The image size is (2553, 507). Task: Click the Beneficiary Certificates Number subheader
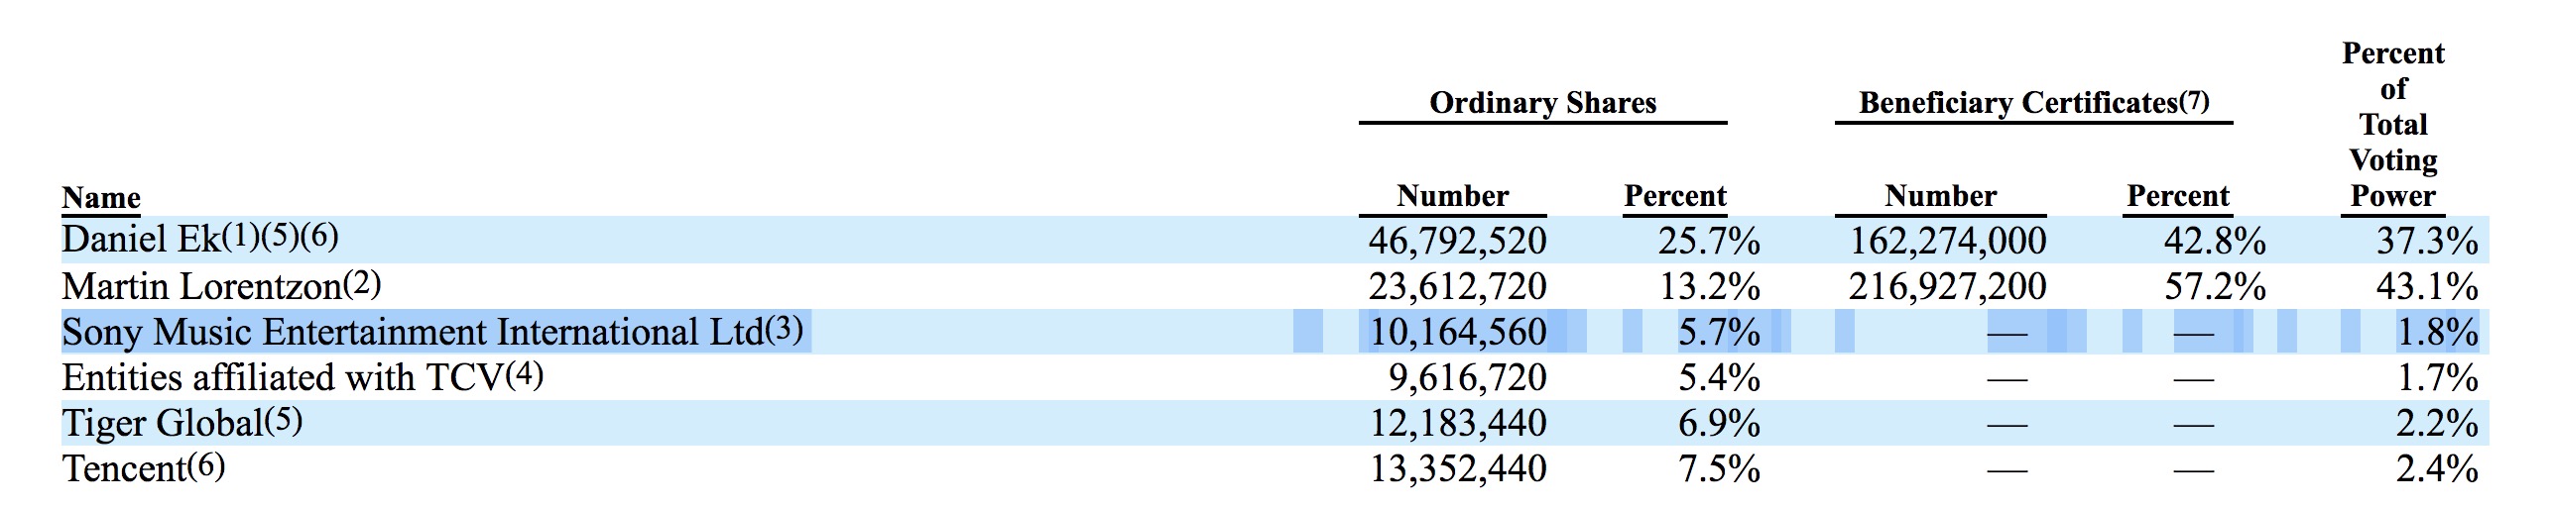pos(1941,196)
